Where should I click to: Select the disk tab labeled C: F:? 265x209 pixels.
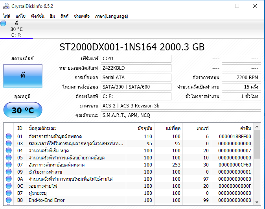[17, 29]
